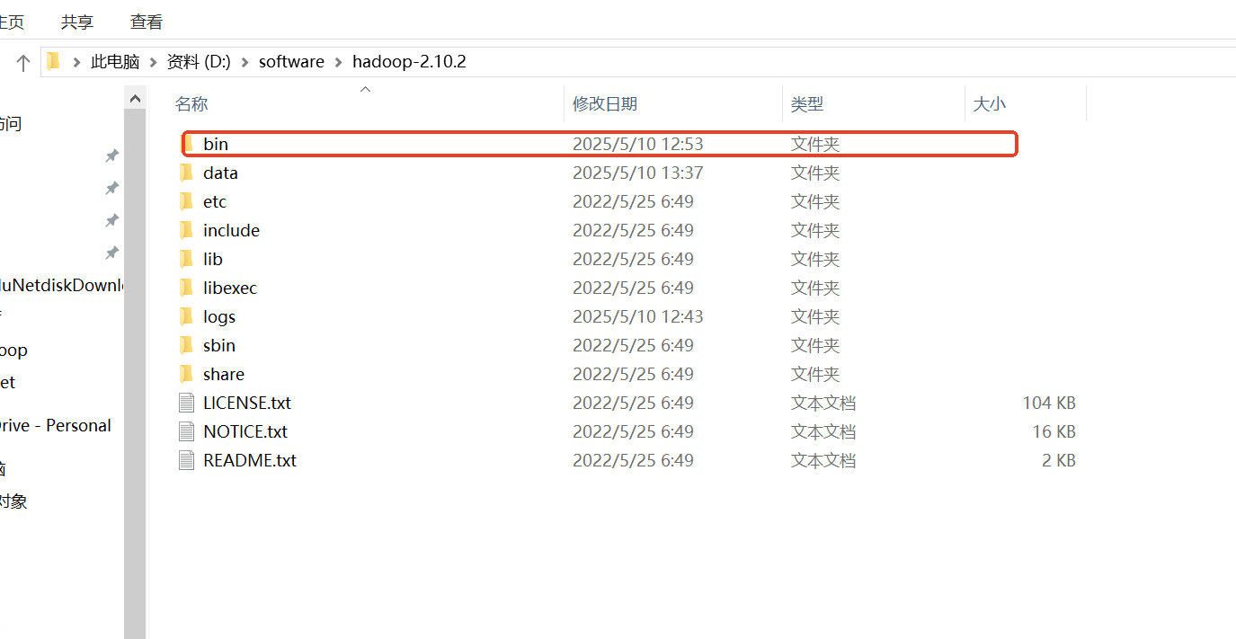
Task: Select the README.txt file name
Action: pos(250,460)
